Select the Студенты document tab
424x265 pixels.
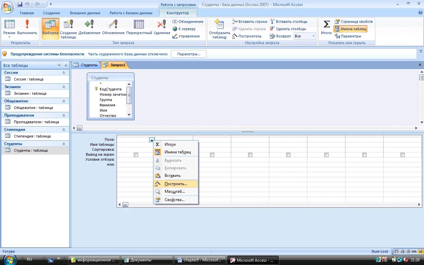point(86,65)
